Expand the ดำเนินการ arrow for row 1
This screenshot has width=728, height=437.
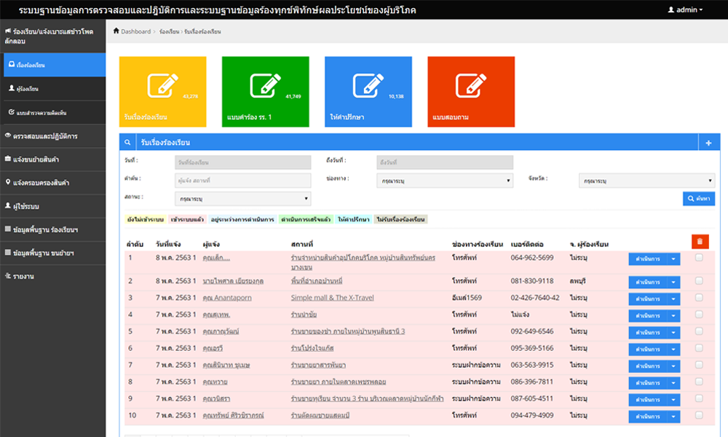coord(673,259)
